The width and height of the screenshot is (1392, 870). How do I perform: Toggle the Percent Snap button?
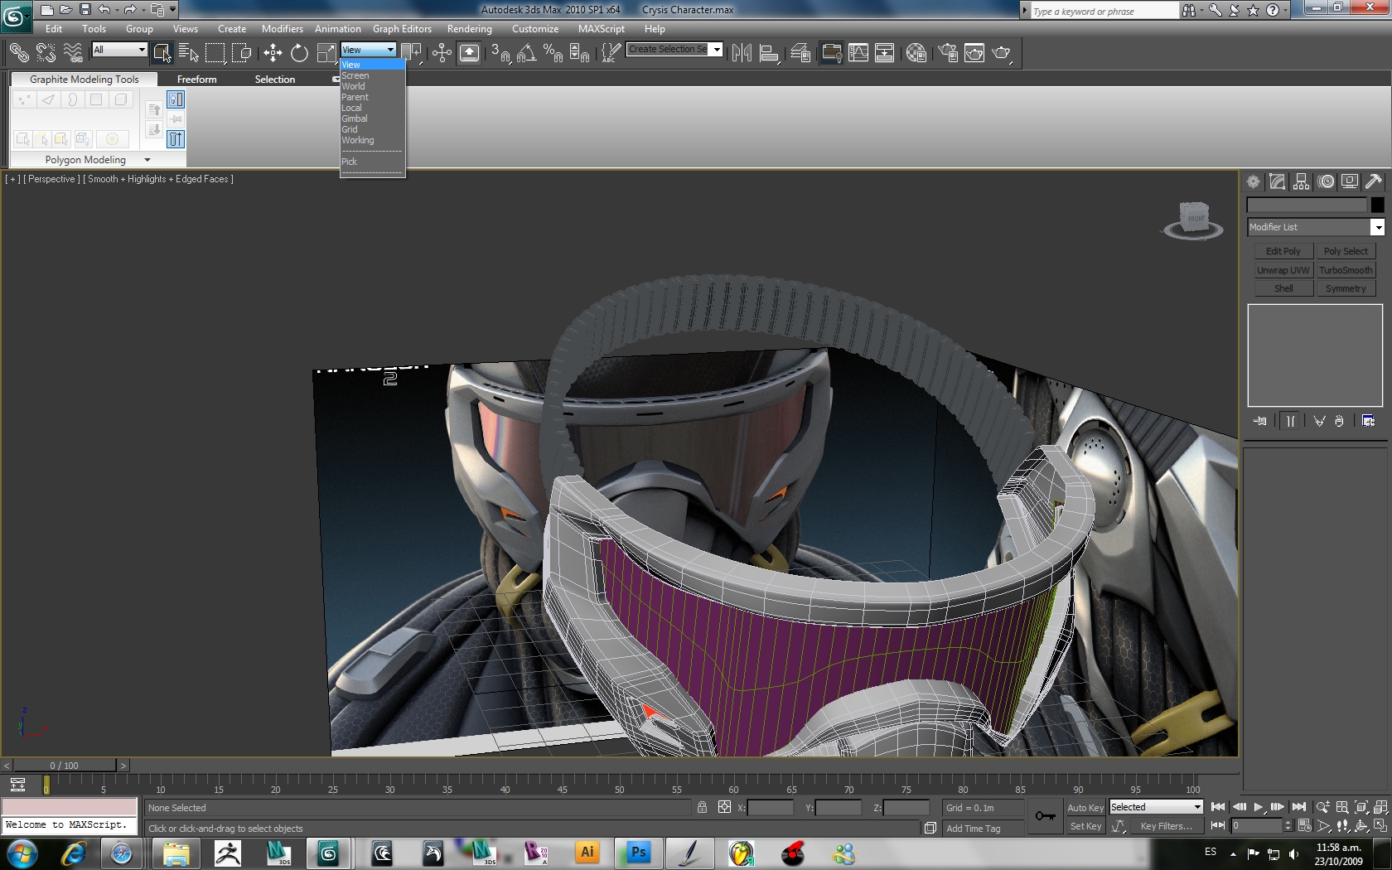point(553,53)
